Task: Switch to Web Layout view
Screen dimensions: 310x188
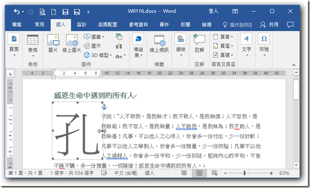Action: [x=214, y=173]
